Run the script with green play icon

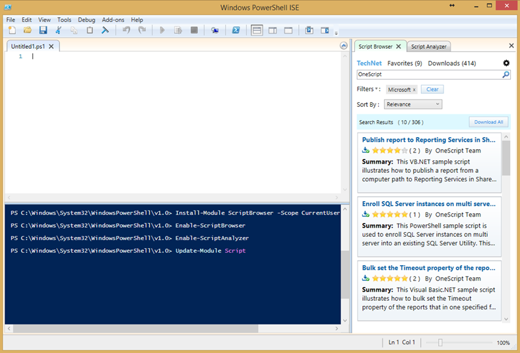[162, 30]
